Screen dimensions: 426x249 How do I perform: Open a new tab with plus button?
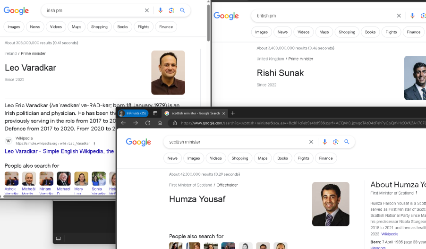pyautogui.click(x=233, y=113)
